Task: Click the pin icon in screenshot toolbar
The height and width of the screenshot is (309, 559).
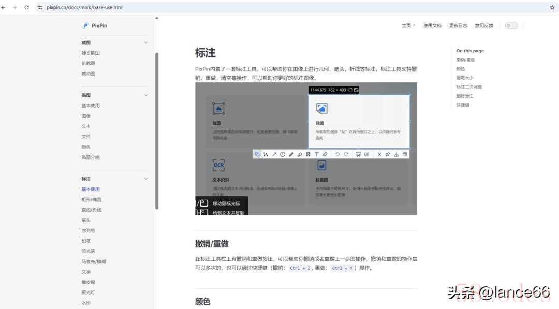Action: [x=388, y=154]
